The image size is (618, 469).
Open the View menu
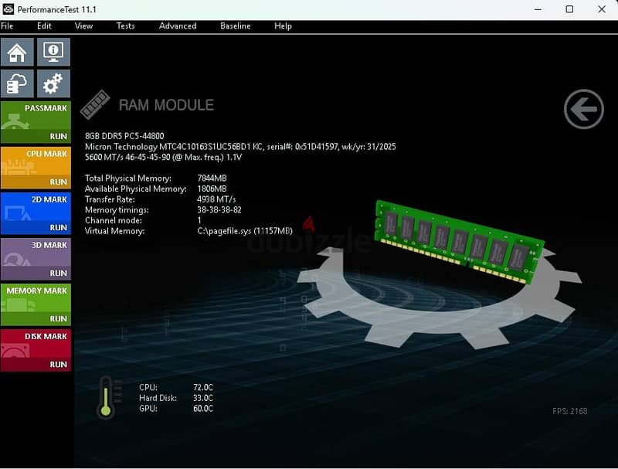pos(83,26)
